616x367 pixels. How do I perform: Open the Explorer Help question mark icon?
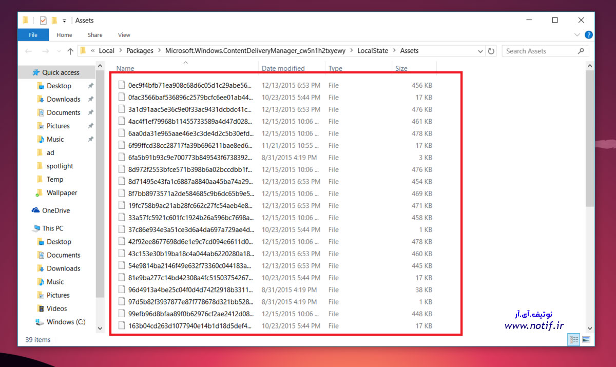point(589,35)
